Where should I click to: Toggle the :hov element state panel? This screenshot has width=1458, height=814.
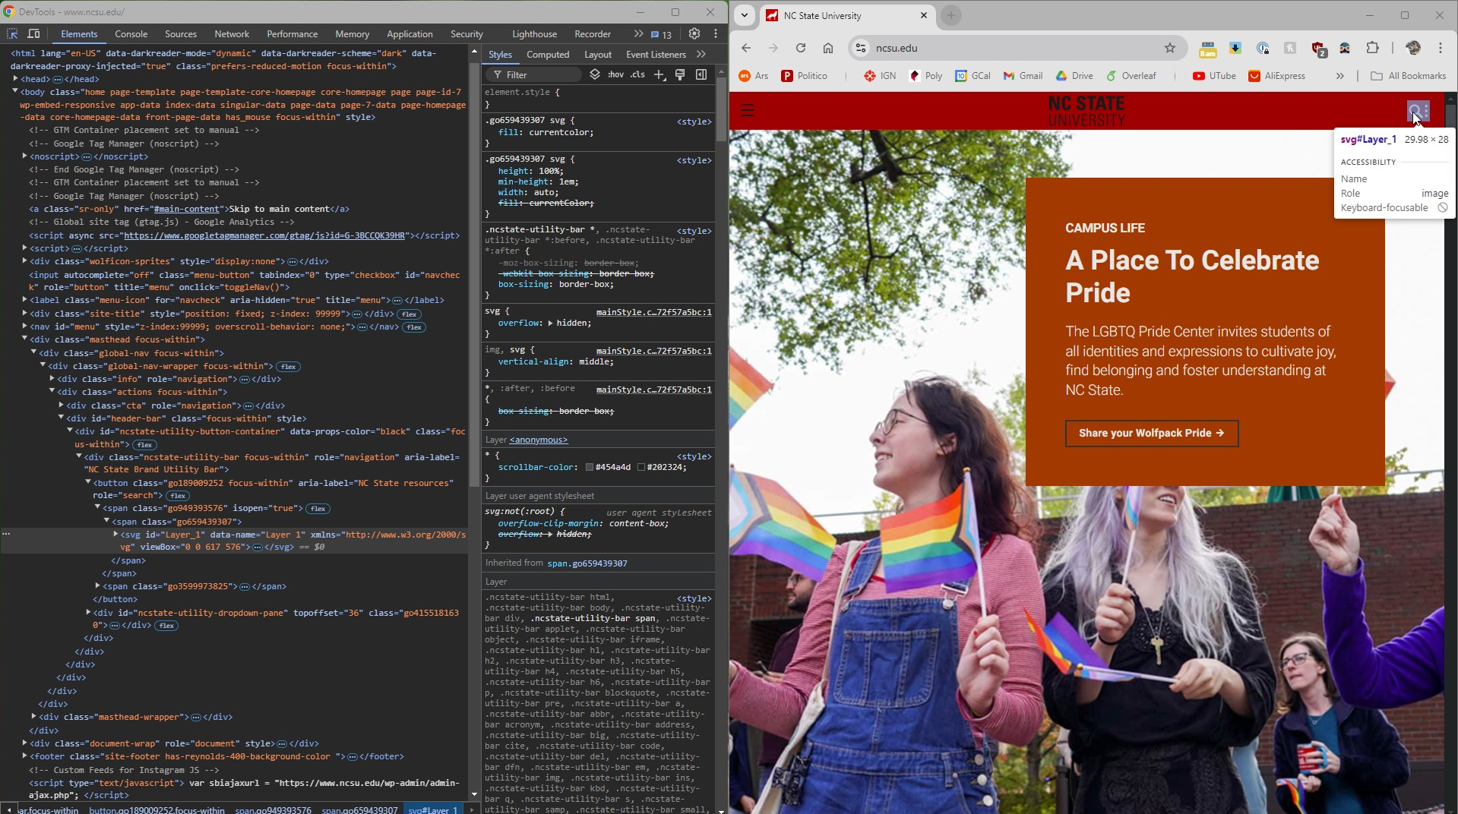click(x=615, y=74)
